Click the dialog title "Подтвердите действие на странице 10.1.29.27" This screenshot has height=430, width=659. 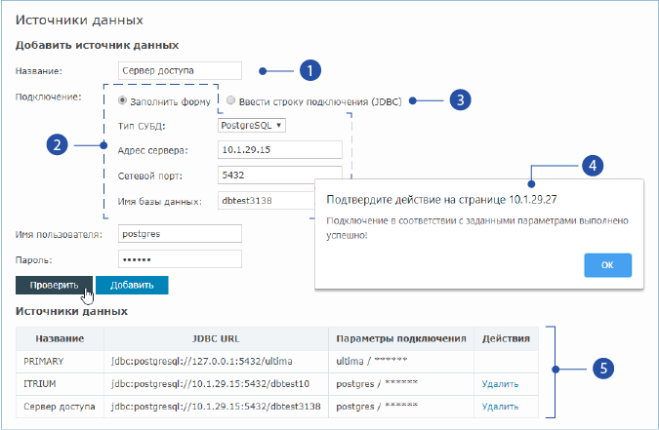coord(441,200)
